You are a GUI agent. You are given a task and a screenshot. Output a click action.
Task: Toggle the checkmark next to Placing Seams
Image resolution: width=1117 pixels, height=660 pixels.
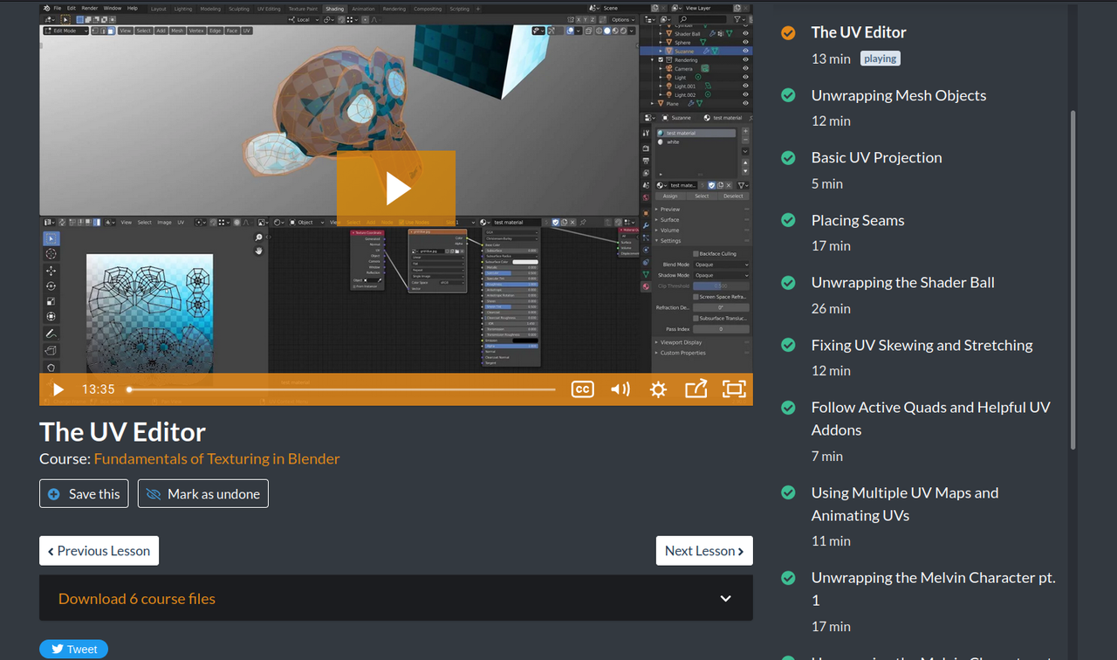(788, 221)
